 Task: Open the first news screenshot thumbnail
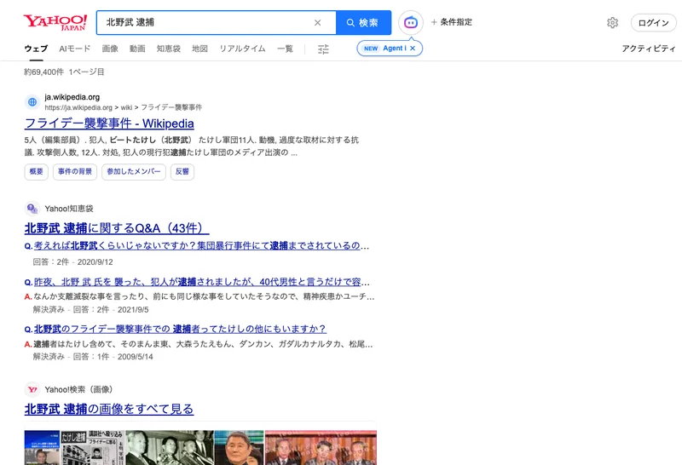(x=42, y=448)
